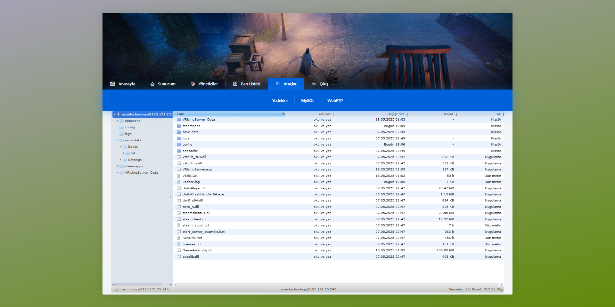
Task: Click the Ban Listesi grid icon
Action: [x=235, y=84]
